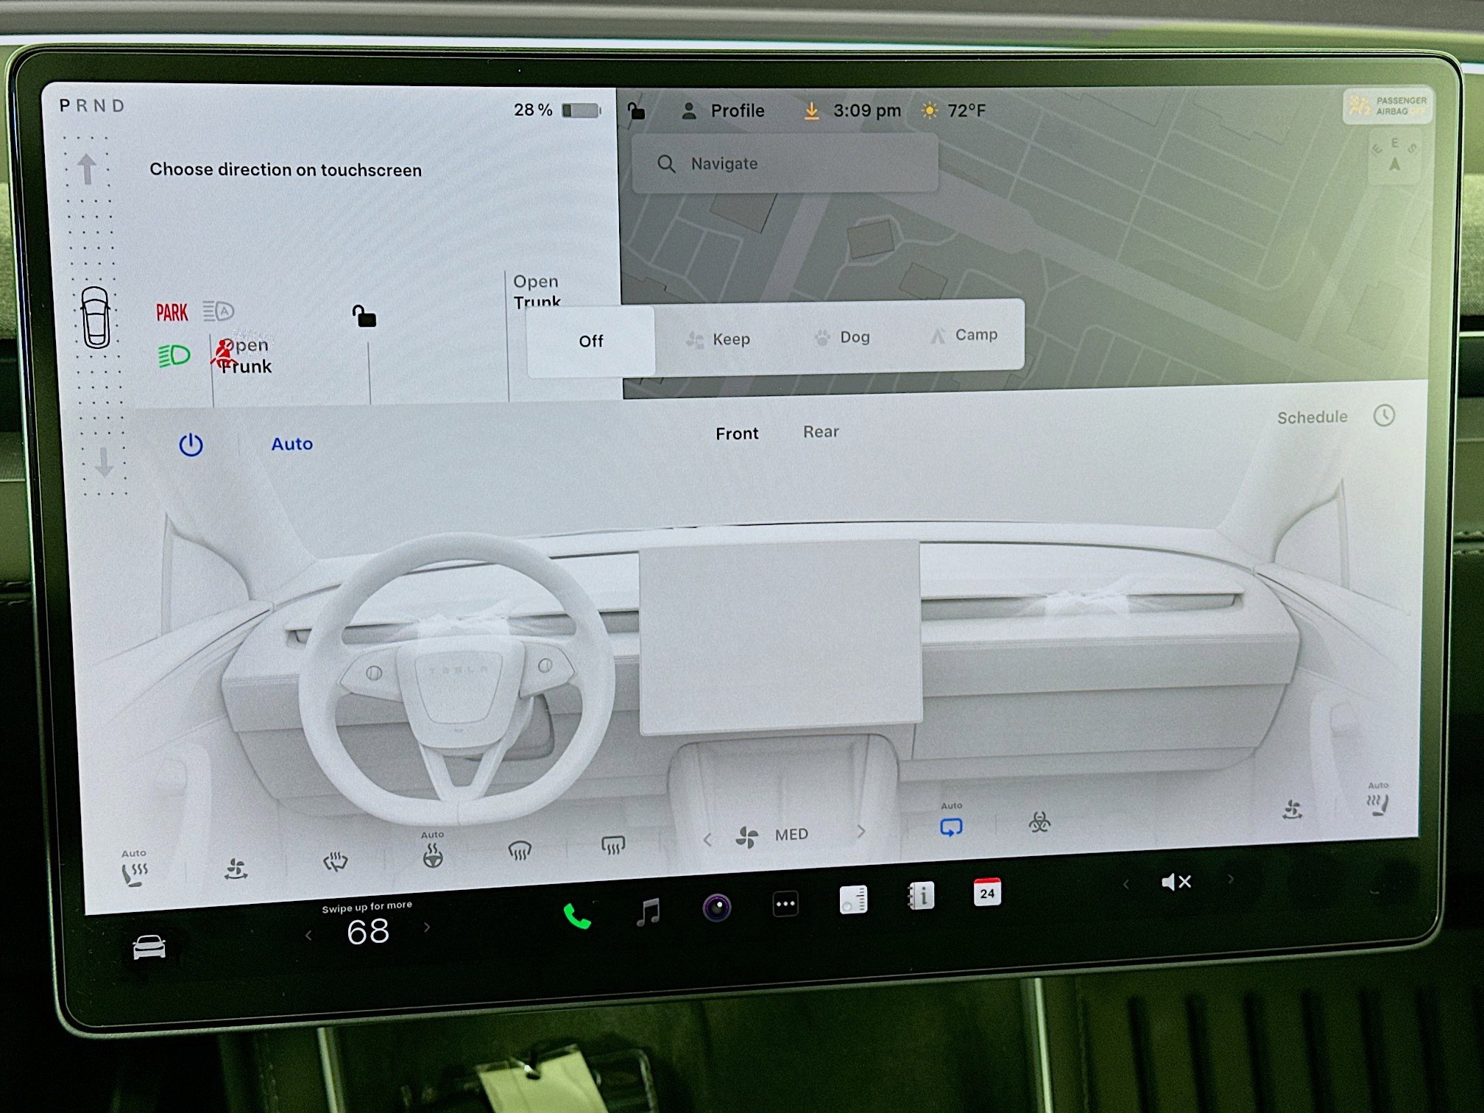Tap the 68 temperature setting
Image resolution: width=1484 pixels, height=1113 pixels.
point(368,932)
